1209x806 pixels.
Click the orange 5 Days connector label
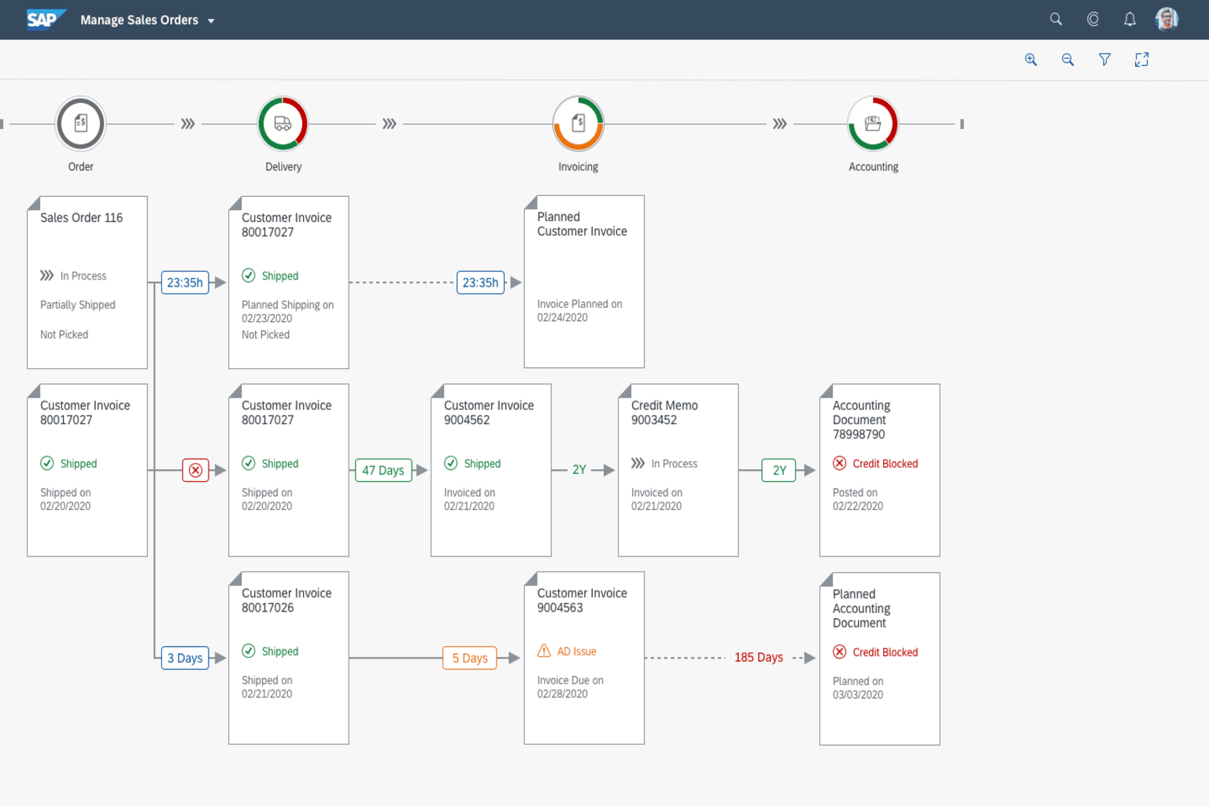click(x=470, y=658)
